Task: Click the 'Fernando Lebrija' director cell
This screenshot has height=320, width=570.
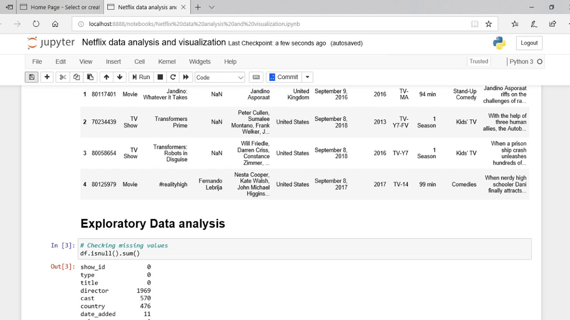Action: pyautogui.click(x=210, y=184)
